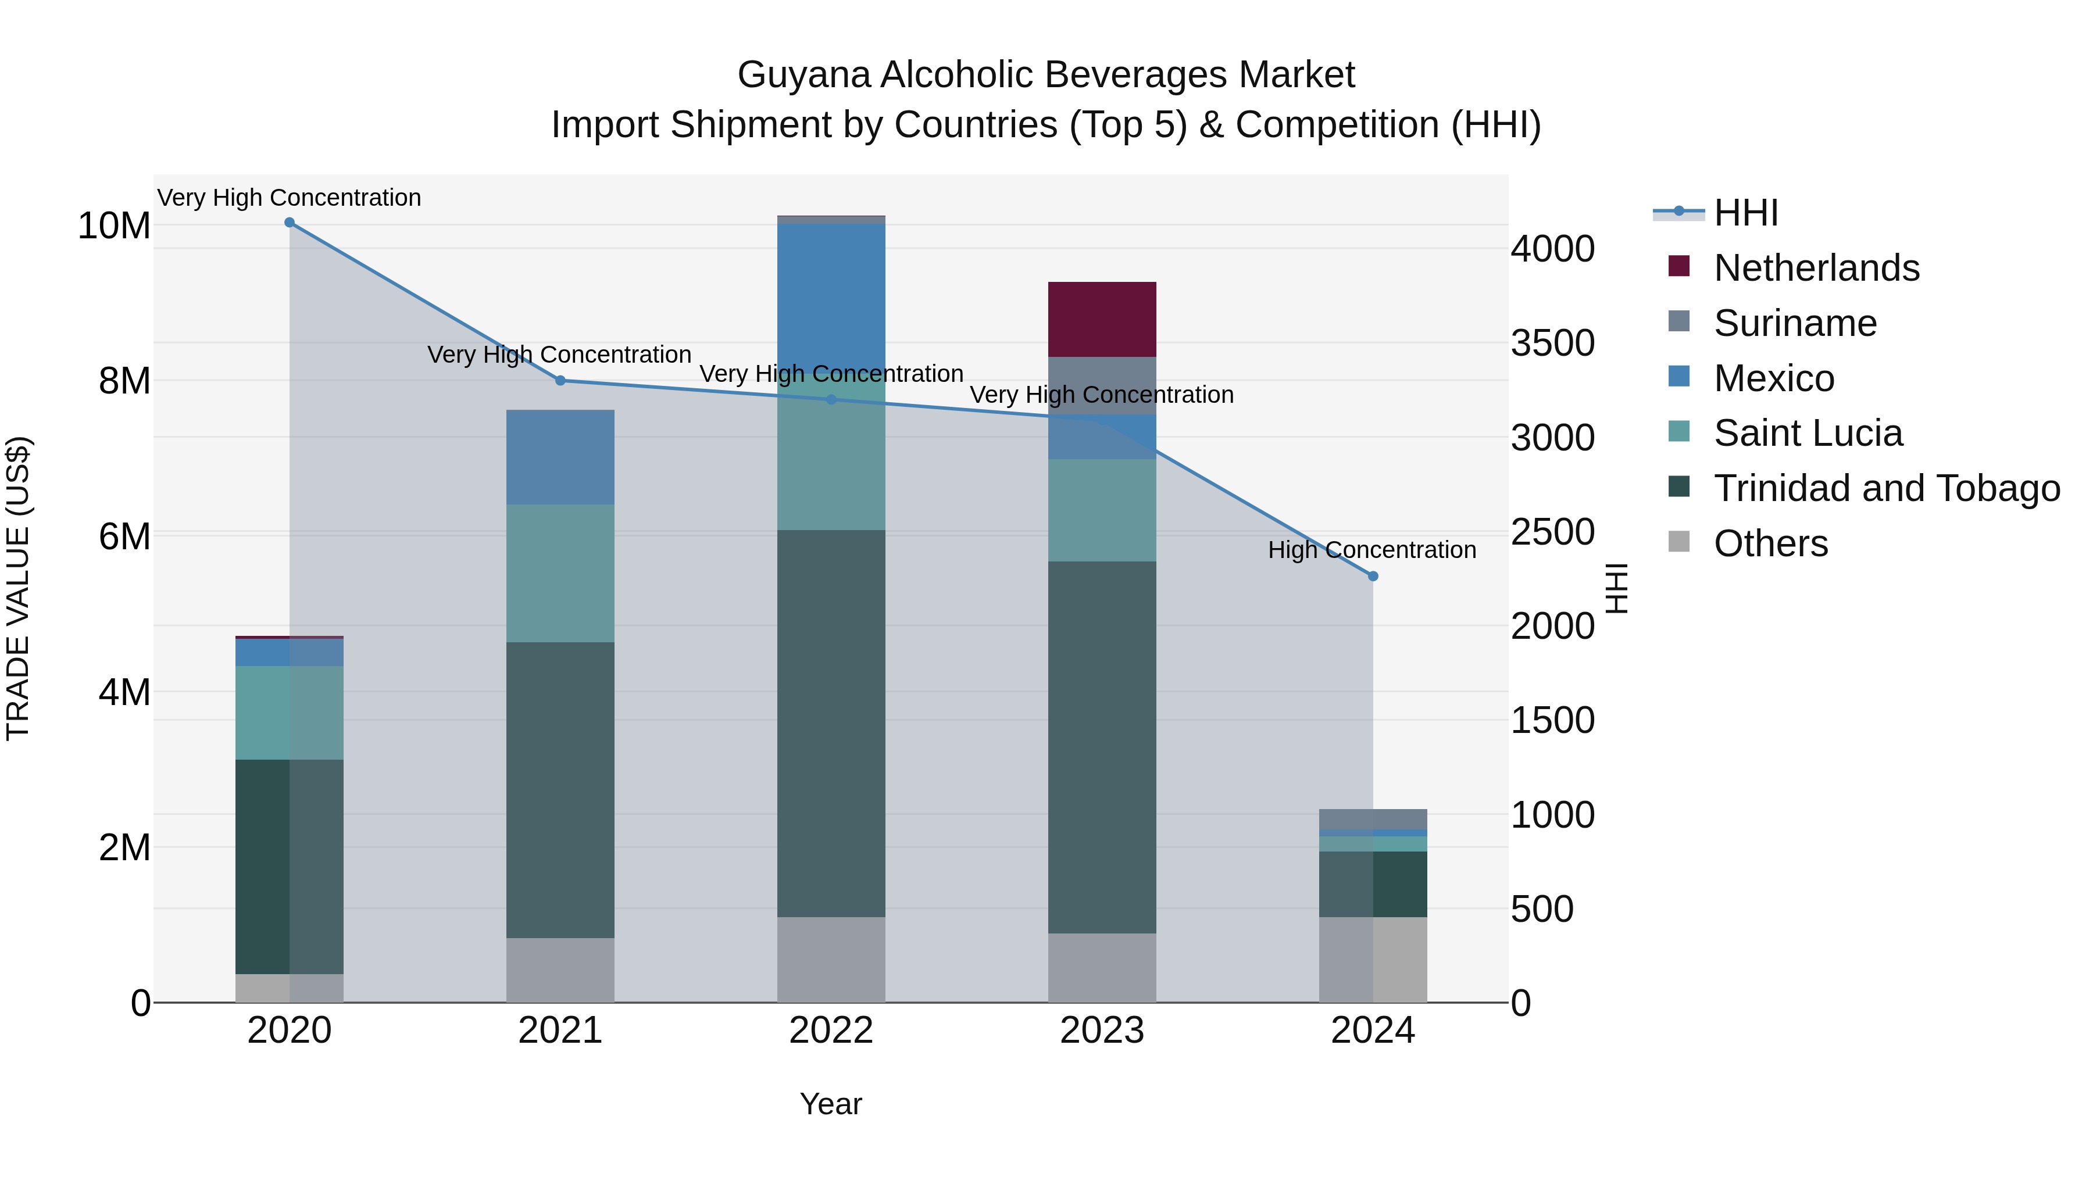
Task: Click the 10M trade value tick
Action: (114, 225)
